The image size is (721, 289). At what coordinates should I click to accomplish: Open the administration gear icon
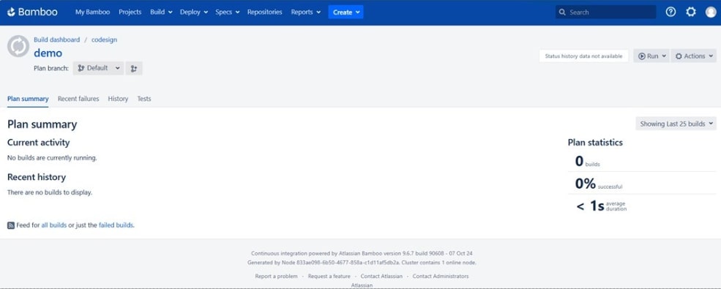tap(691, 12)
